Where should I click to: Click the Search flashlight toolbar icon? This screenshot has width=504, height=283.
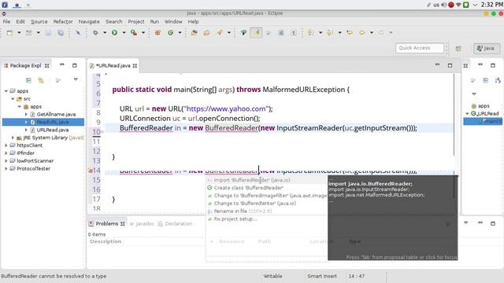coord(220,33)
